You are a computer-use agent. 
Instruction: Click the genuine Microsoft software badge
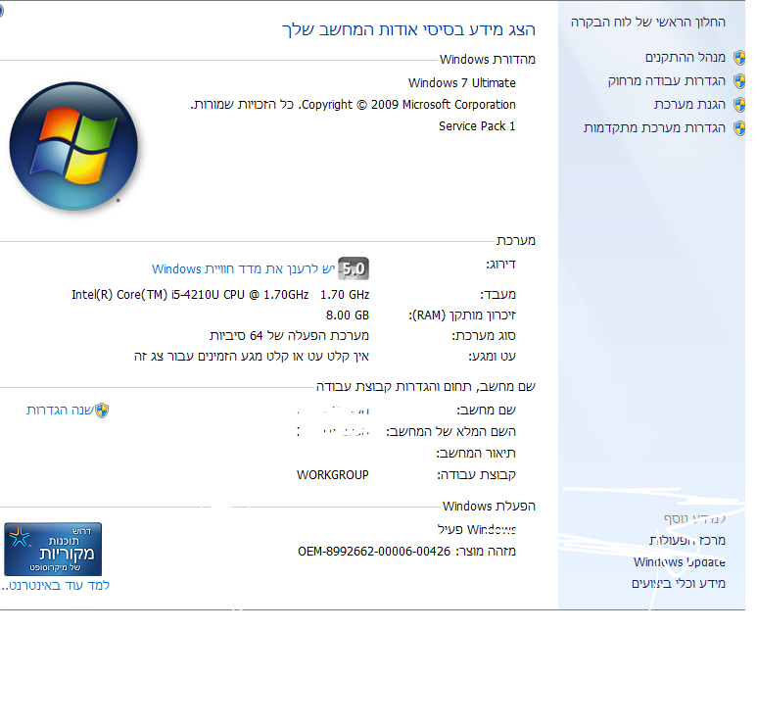53,550
